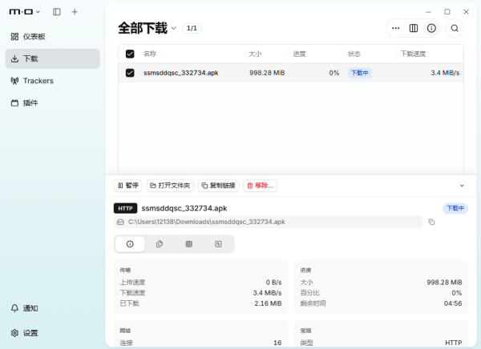This screenshot has width=481, height=349.
Task: Close the window
Action: 467,12
